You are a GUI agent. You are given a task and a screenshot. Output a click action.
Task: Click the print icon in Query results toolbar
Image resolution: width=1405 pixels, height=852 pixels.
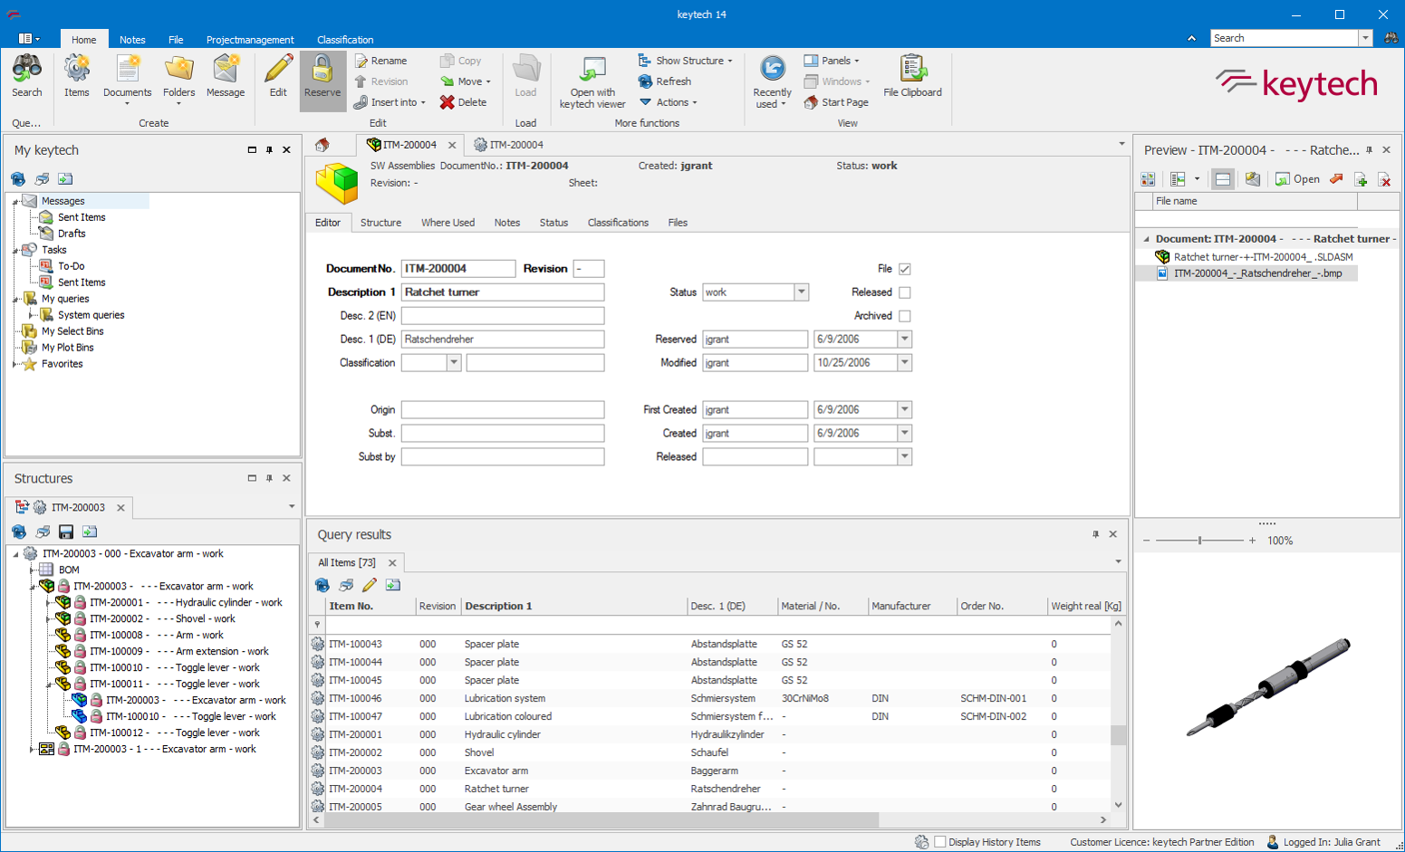(346, 585)
